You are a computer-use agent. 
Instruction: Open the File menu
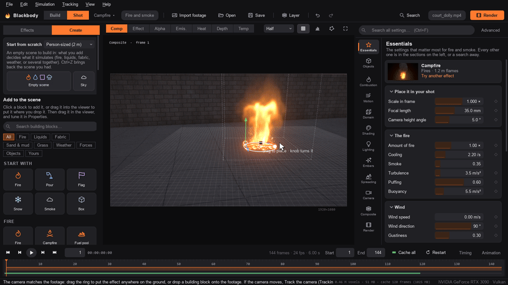point(9,4)
